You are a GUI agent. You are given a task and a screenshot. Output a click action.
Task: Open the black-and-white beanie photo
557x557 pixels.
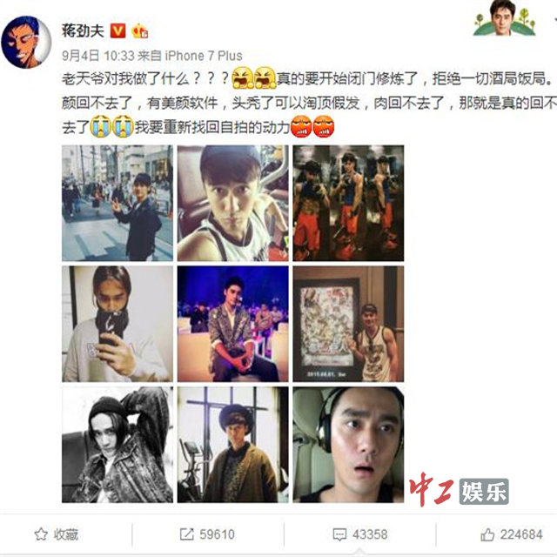(x=117, y=445)
